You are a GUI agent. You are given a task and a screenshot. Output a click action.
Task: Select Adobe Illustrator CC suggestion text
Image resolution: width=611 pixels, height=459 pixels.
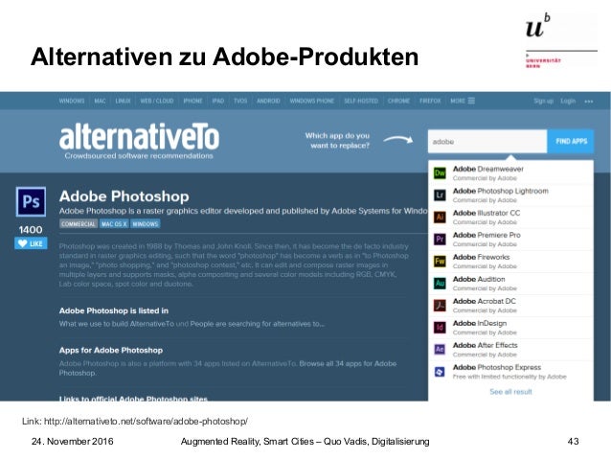(487, 213)
